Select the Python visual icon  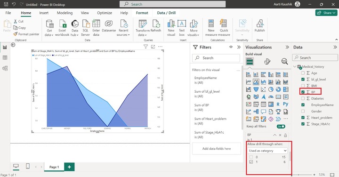point(286,104)
